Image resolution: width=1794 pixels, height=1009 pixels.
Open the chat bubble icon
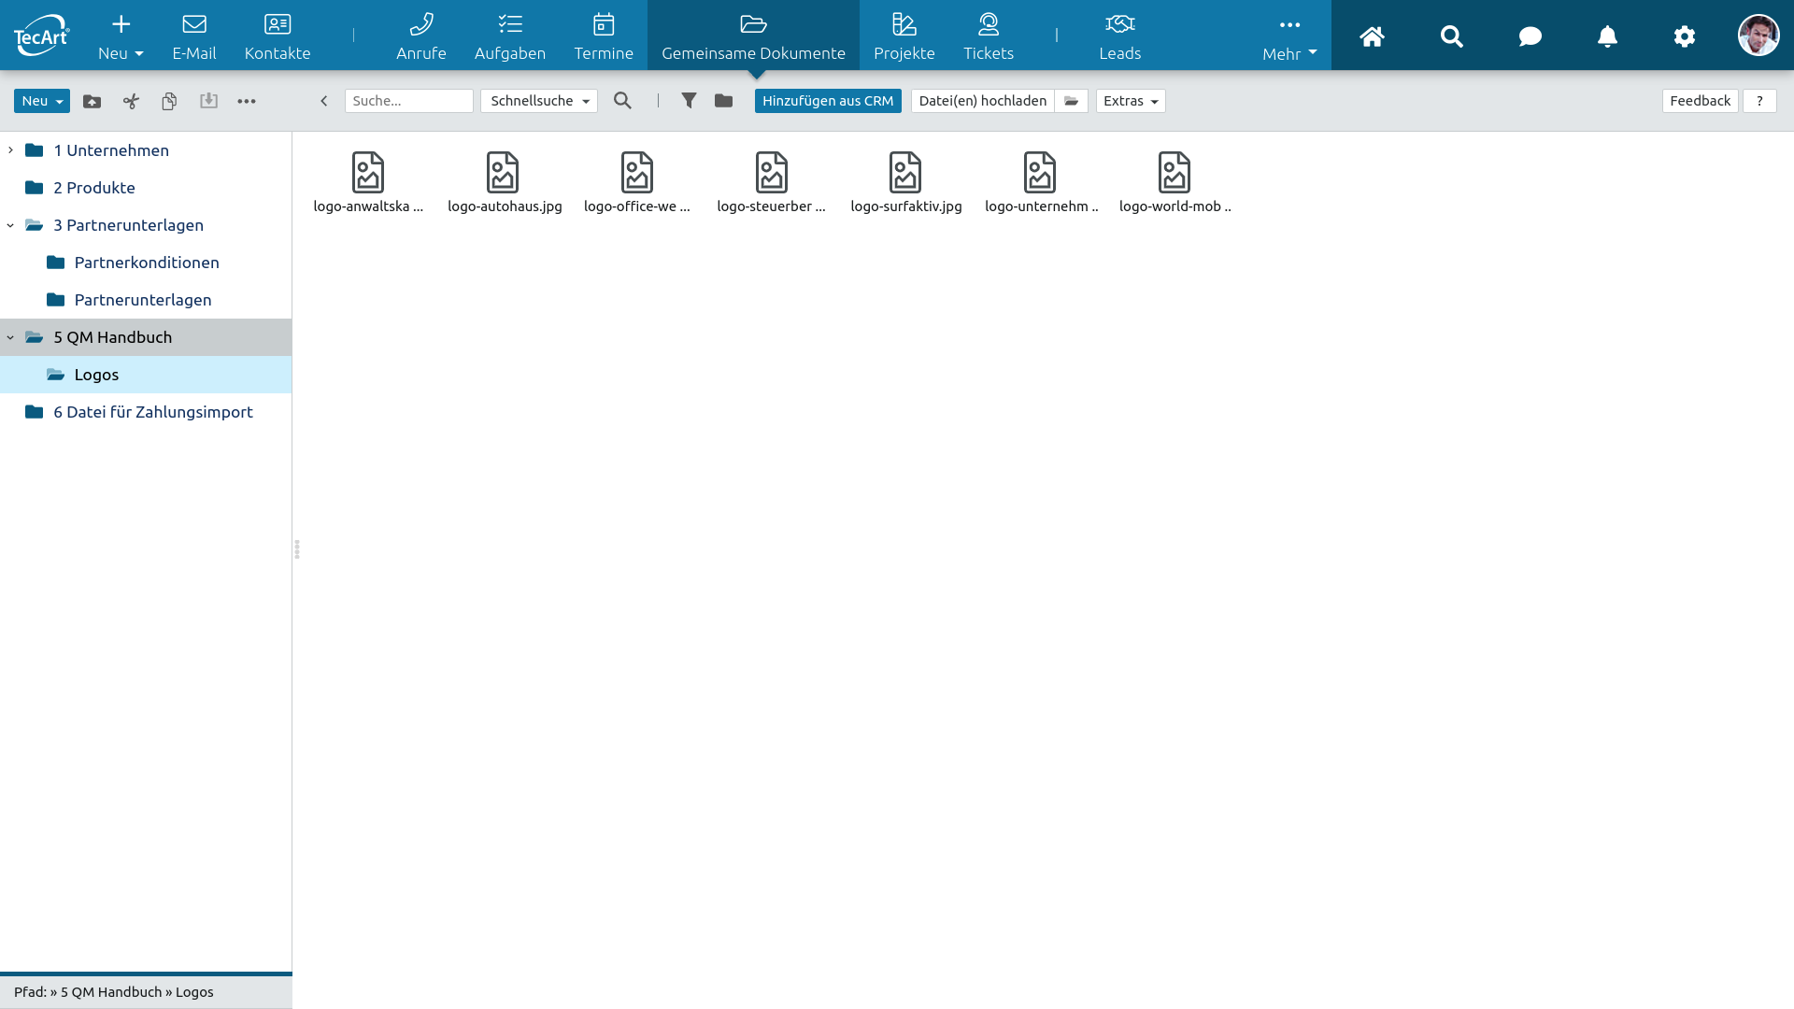[x=1530, y=36]
